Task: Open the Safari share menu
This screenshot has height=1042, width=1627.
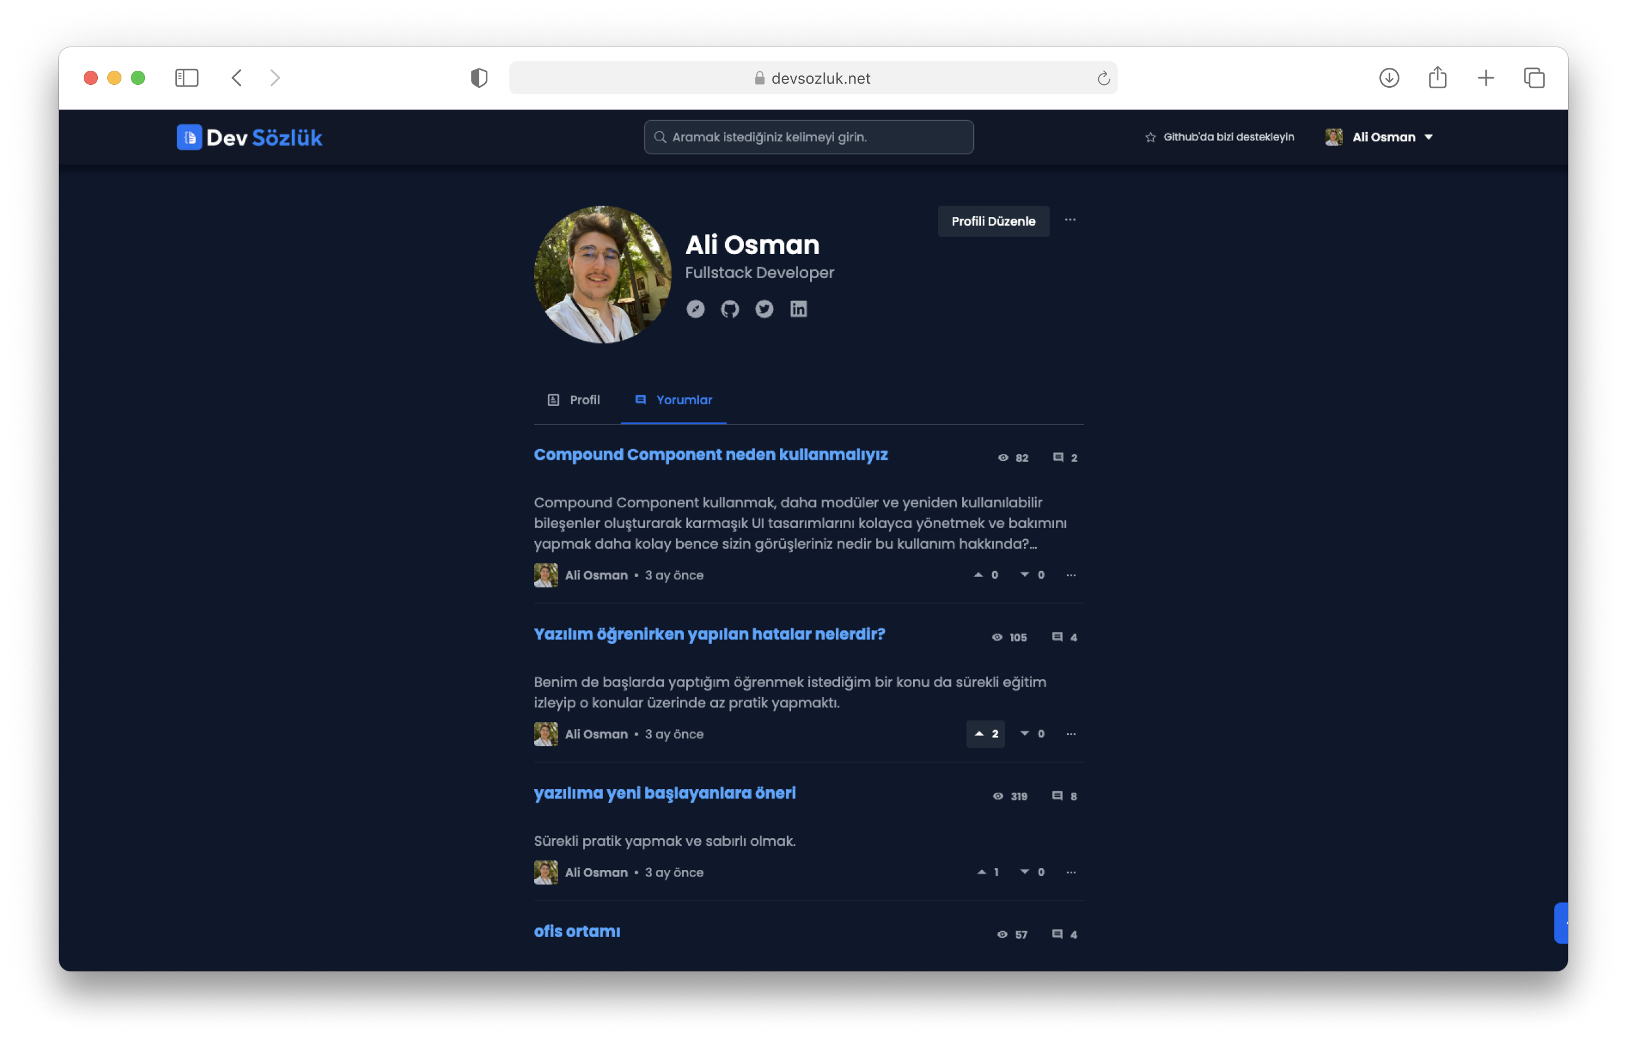Action: (1438, 77)
